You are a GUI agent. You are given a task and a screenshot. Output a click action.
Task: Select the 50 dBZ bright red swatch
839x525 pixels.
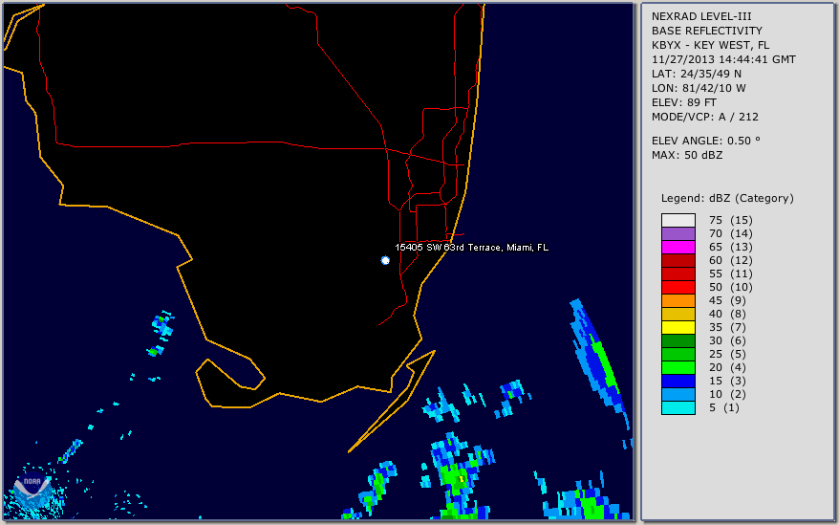click(678, 287)
